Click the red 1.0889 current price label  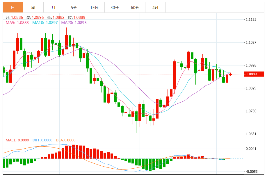point(254,74)
